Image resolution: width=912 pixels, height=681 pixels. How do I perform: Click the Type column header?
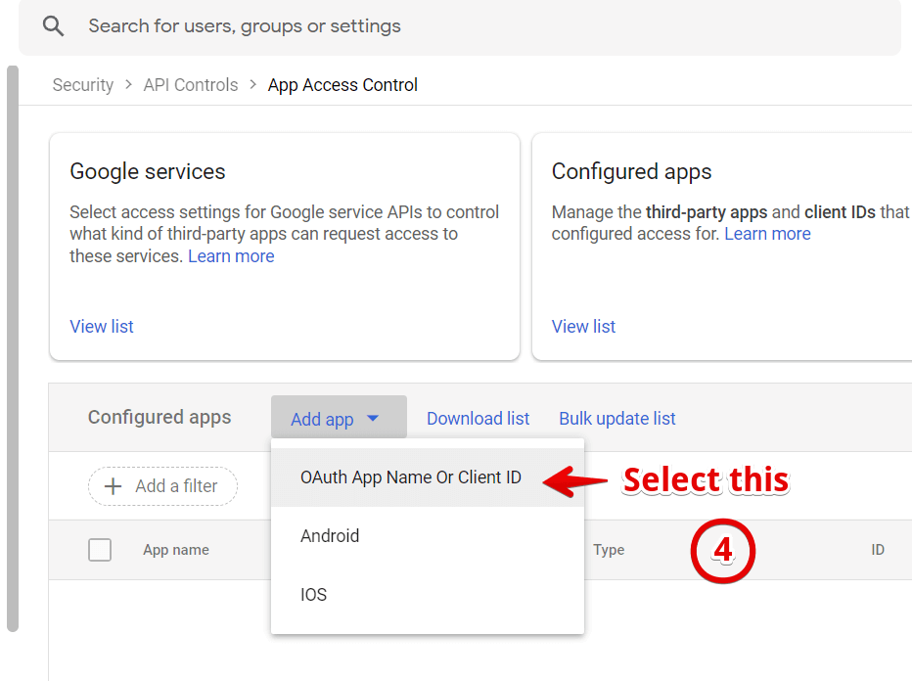[x=609, y=550]
